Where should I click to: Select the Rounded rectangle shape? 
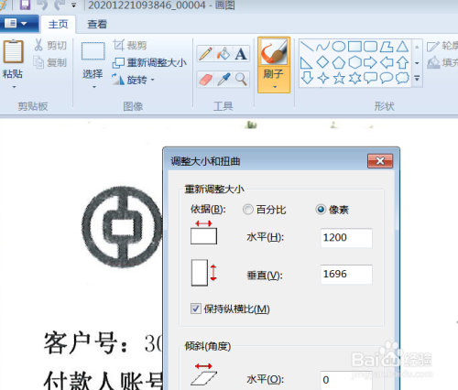click(x=370, y=47)
